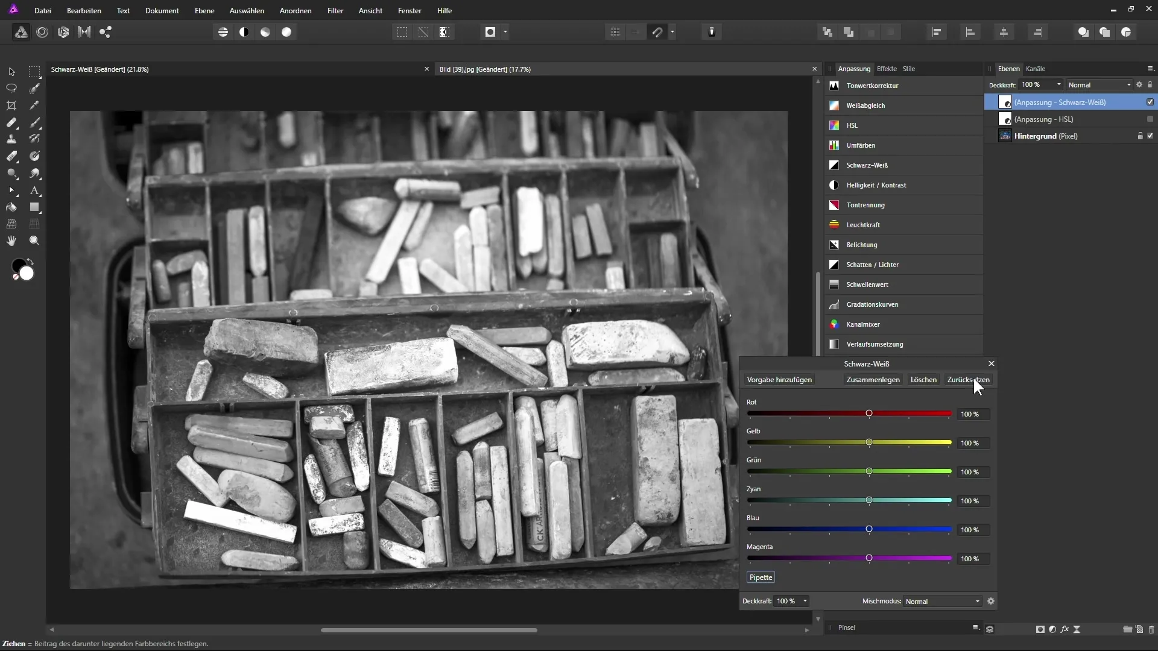Screen dimensions: 1158x651
Task: Pick the selection brush tool
Action: 34,88
